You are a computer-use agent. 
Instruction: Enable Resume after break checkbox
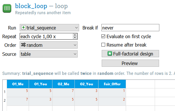(103, 45)
